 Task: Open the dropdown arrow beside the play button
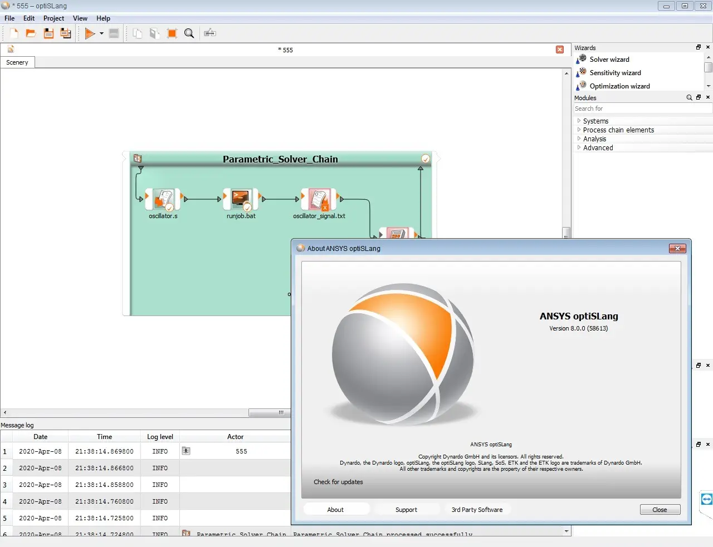tap(101, 33)
